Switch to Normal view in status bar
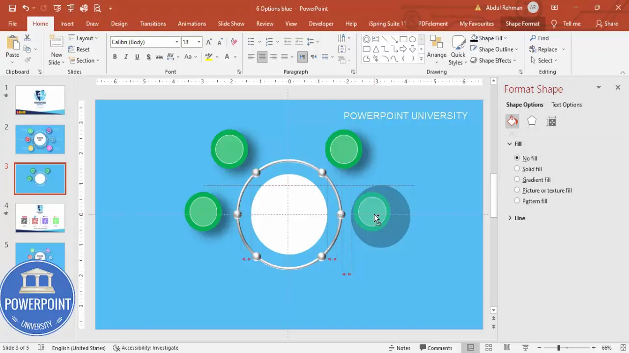This screenshot has height=353, width=629. pos(470,348)
